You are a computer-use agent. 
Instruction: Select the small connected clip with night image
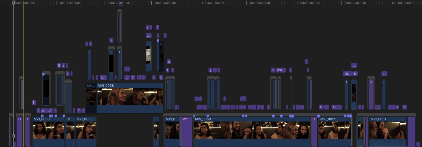pyautogui.click(x=354, y=94)
